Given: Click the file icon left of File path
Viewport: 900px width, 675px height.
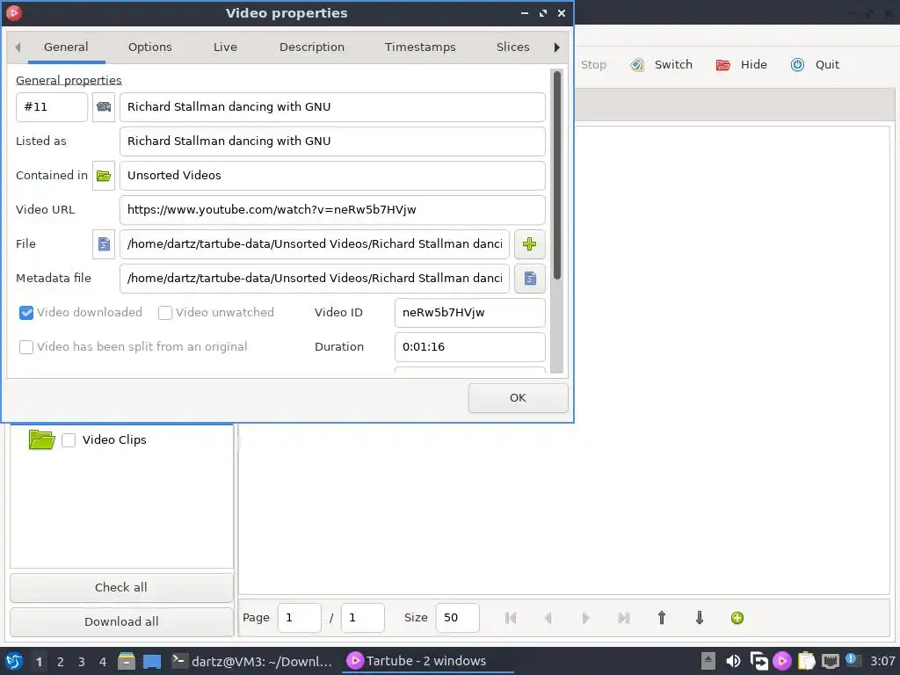Looking at the screenshot, I should pyautogui.click(x=104, y=244).
